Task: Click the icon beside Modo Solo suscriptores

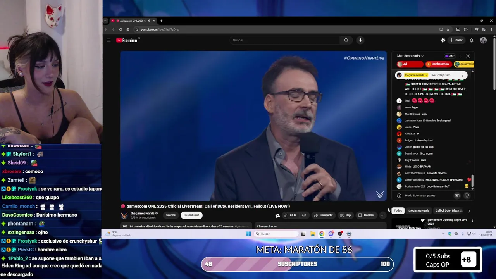Action: pyautogui.click(x=457, y=196)
